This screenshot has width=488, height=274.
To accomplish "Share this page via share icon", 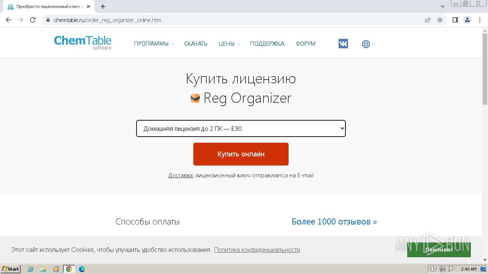I will coord(428,20).
